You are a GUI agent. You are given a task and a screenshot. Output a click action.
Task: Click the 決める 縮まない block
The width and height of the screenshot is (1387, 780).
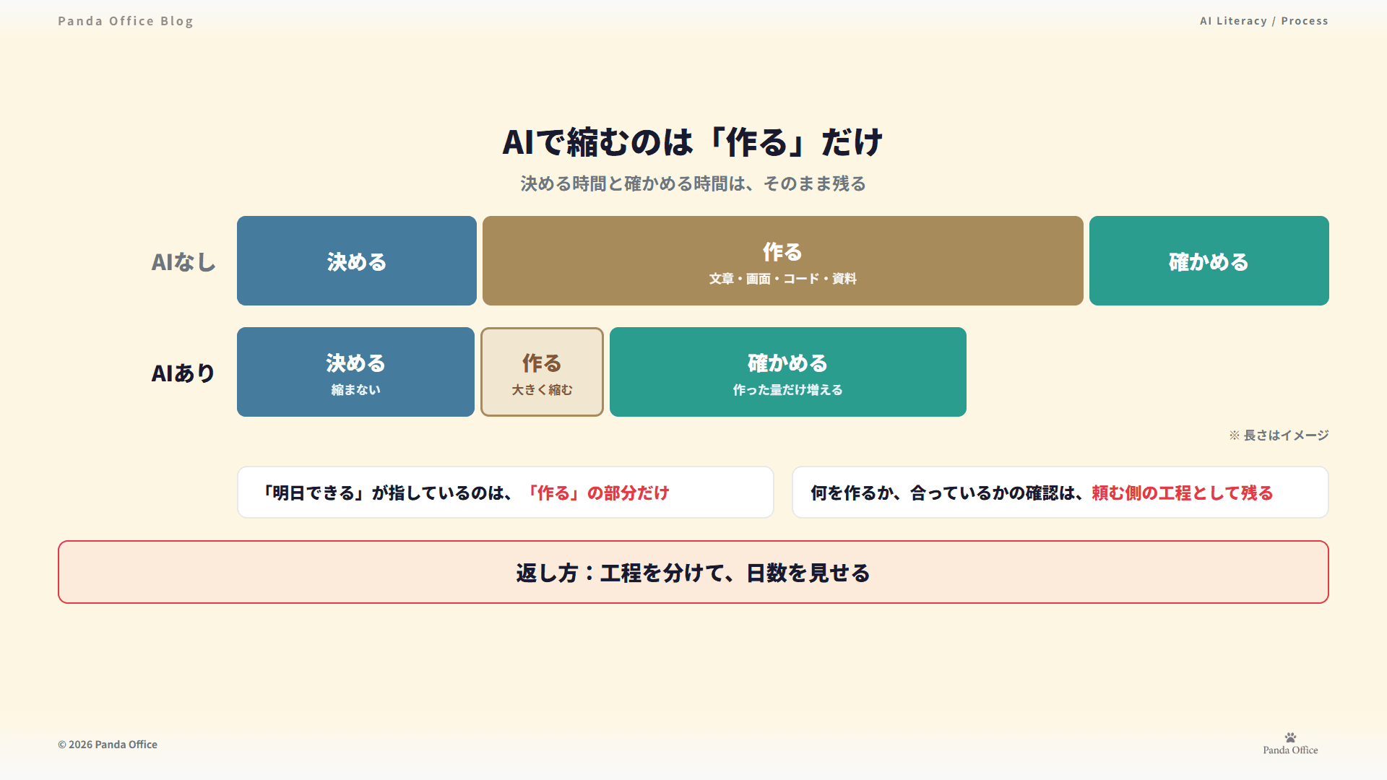[x=355, y=372]
